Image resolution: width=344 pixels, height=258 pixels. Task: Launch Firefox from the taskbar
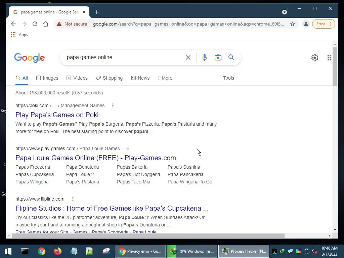click(x=58, y=251)
